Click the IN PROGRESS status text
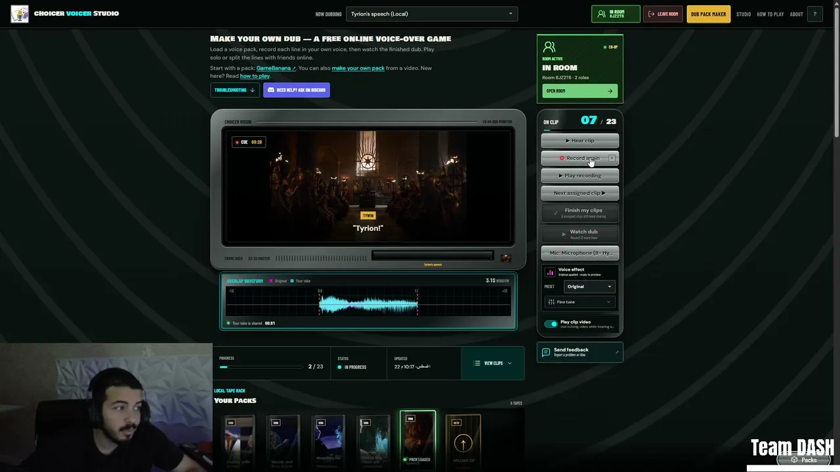 [x=355, y=367]
